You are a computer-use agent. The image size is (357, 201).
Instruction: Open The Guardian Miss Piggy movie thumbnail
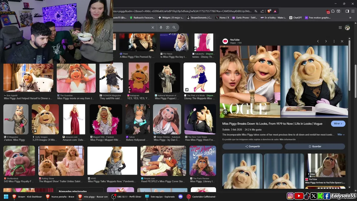pyautogui.click(x=76, y=78)
